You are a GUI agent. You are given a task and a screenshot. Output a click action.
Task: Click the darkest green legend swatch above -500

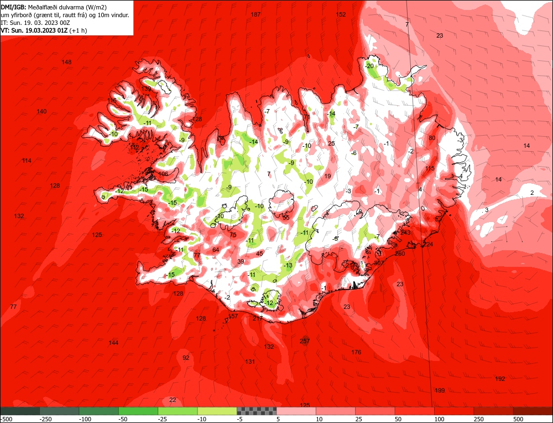pos(20,411)
